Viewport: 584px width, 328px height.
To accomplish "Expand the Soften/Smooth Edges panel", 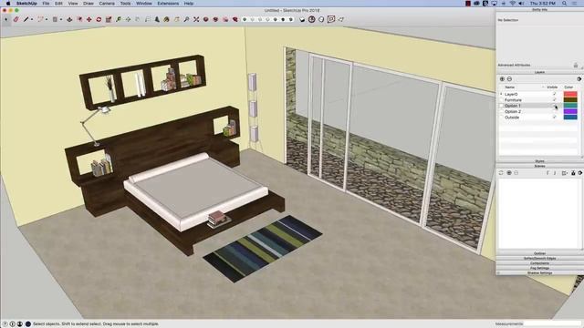I will pyautogui.click(x=539, y=258).
